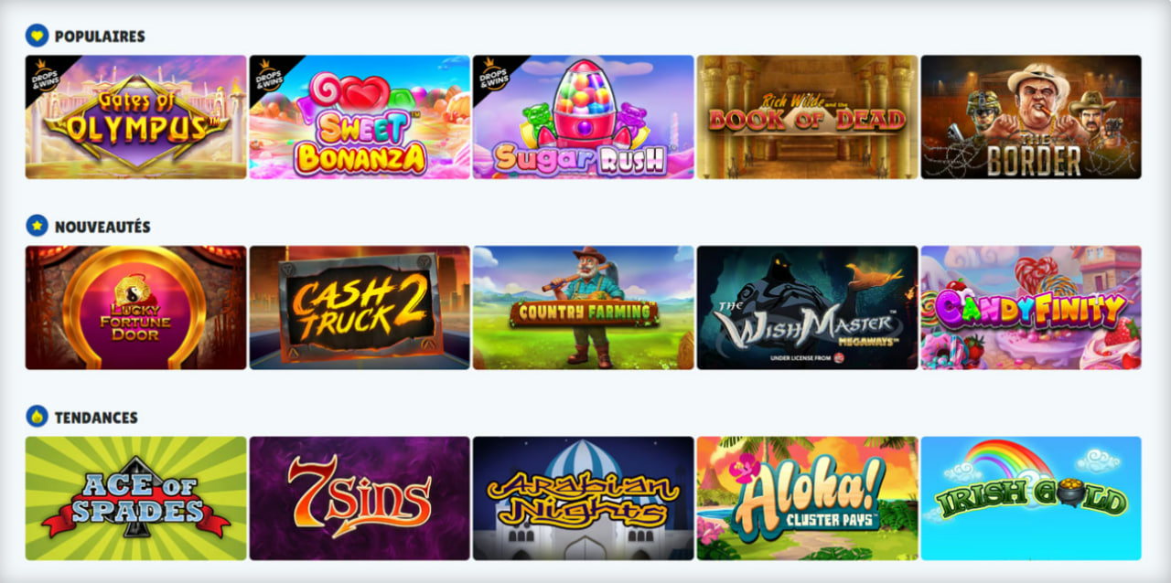Click the flame icon beside Tendances
The image size is (1171, 583).
pos(37,417)
